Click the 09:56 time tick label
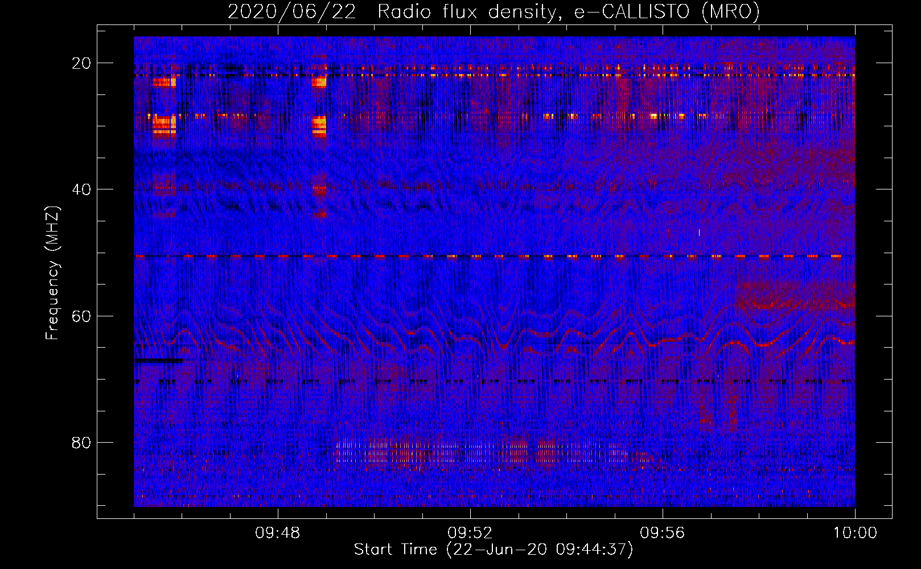 click(662, 533)
